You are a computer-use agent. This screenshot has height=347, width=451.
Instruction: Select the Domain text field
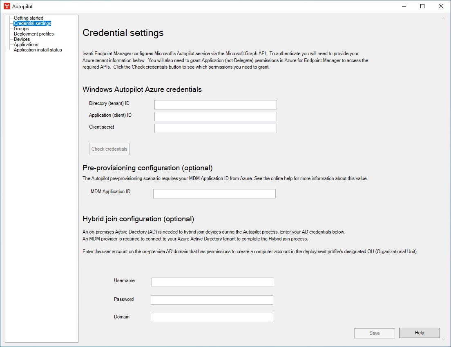(x=212, y=317)
